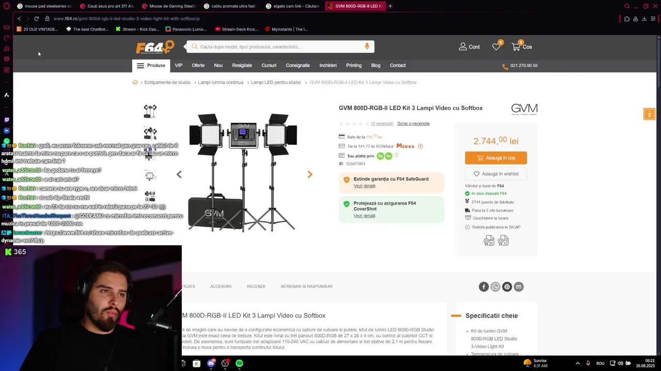Show hidden system tray icons chevron
The width and height of the screenshot is (661, 371).
[577, 363]
